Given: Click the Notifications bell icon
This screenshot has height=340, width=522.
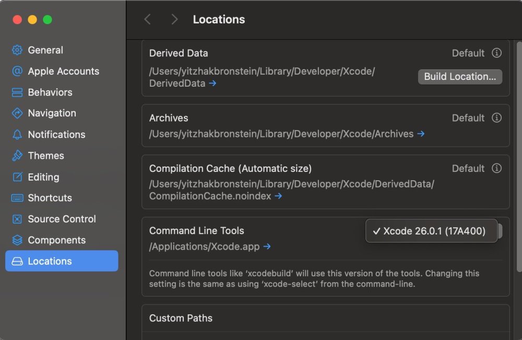Looking at the screenshot, I should point(17,135).
